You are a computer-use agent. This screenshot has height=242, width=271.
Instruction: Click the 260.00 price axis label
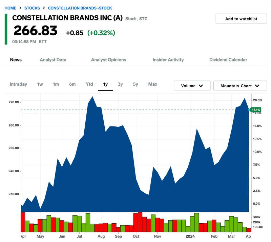point(14,125)
